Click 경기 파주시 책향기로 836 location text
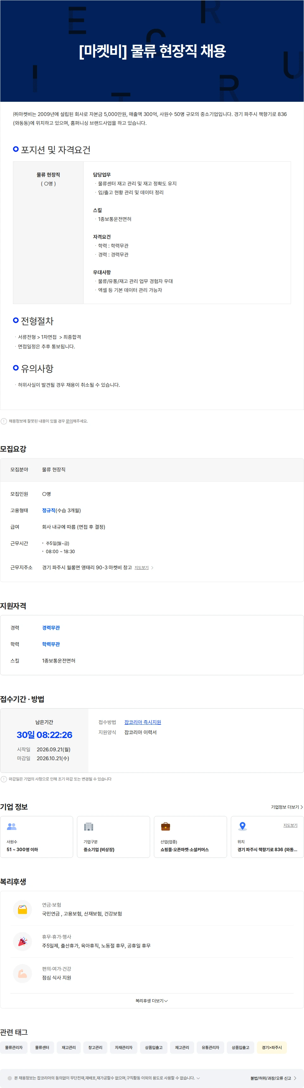 (267, 849)
